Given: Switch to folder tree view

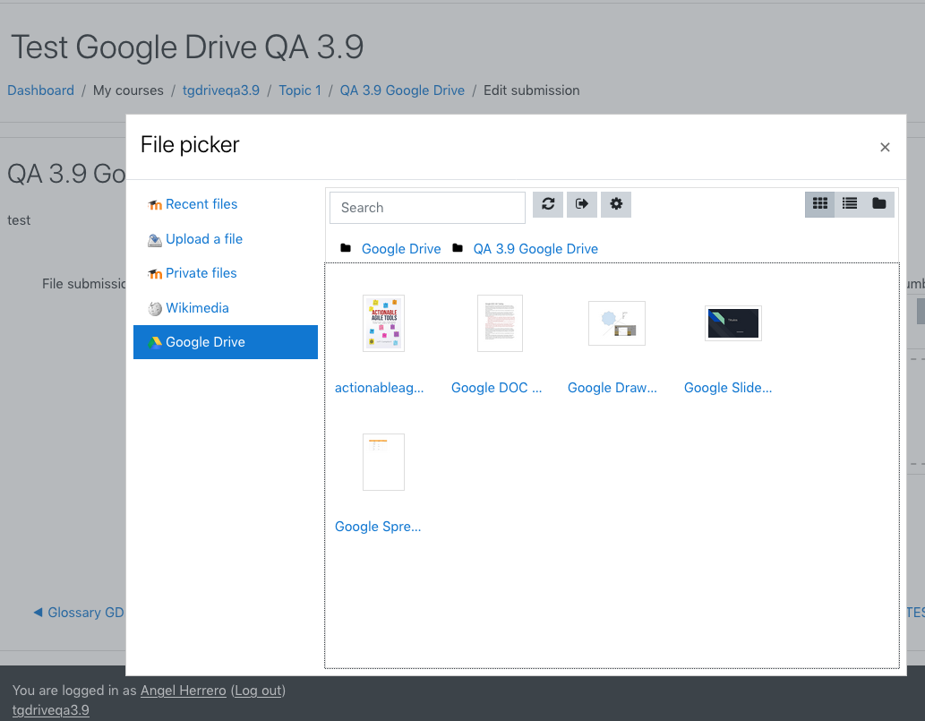Looking at the screenshot, I should coord(879,204).
